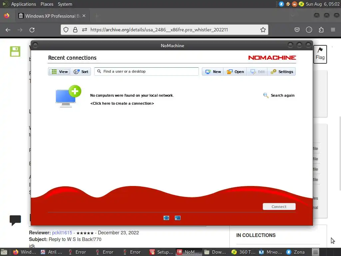Viewport: 341px width, 256px height.
Task: Open Save to Pocket in Firefox
Action: (297, 30)
